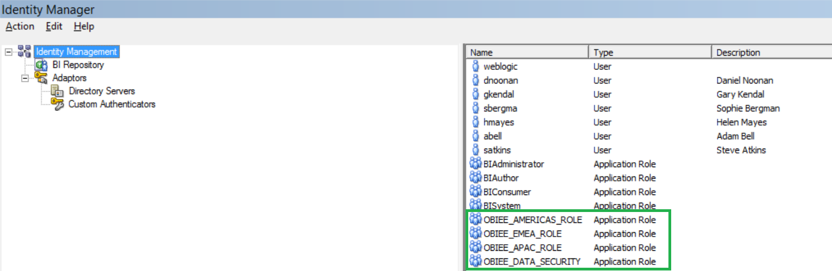Click Application Role type cell for OBIEE_DATA_SECURITY

point(625,262)
